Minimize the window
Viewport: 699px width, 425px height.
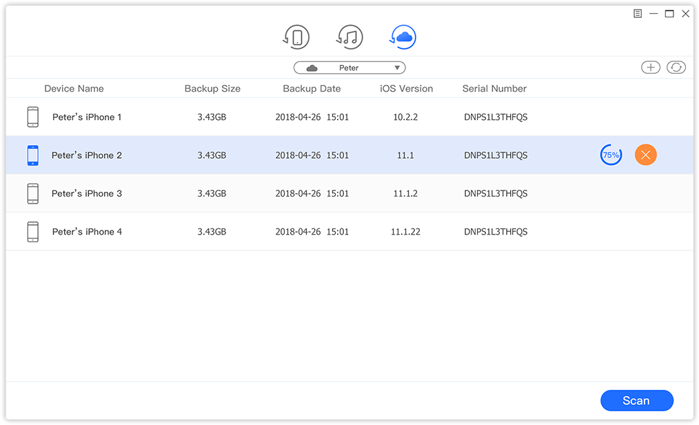pyautogui.click(x=654, y=14)
